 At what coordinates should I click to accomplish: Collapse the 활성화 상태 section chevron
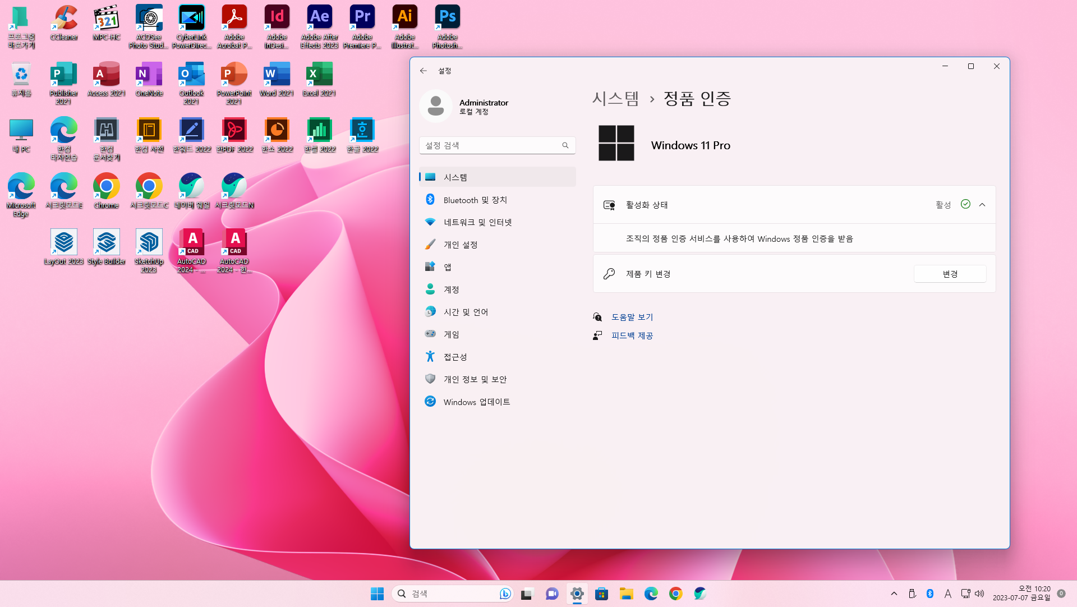tap(982, 205)
